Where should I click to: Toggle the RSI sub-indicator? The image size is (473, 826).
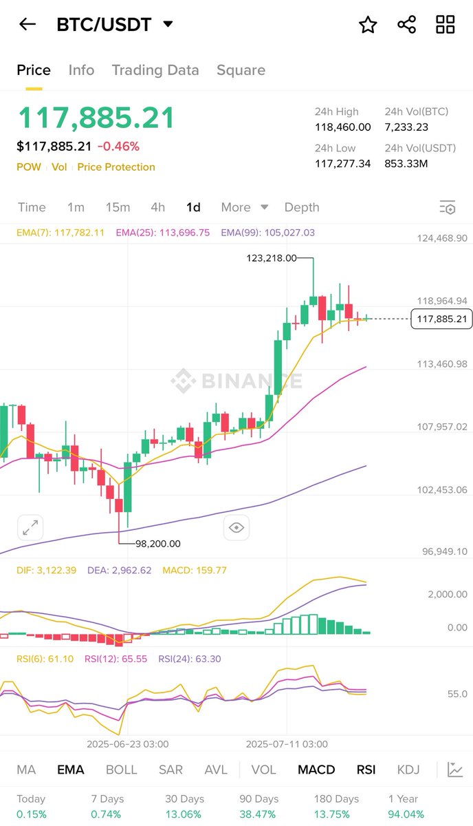[x=366, y=770]
